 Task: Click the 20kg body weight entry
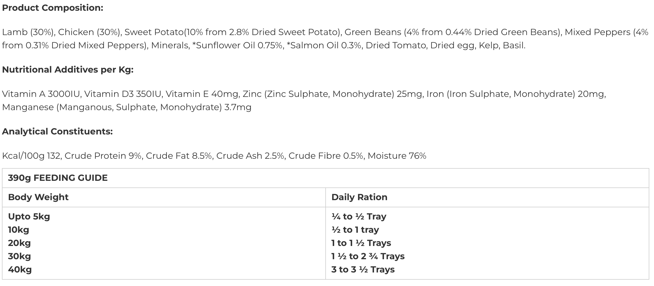[19, 243]
